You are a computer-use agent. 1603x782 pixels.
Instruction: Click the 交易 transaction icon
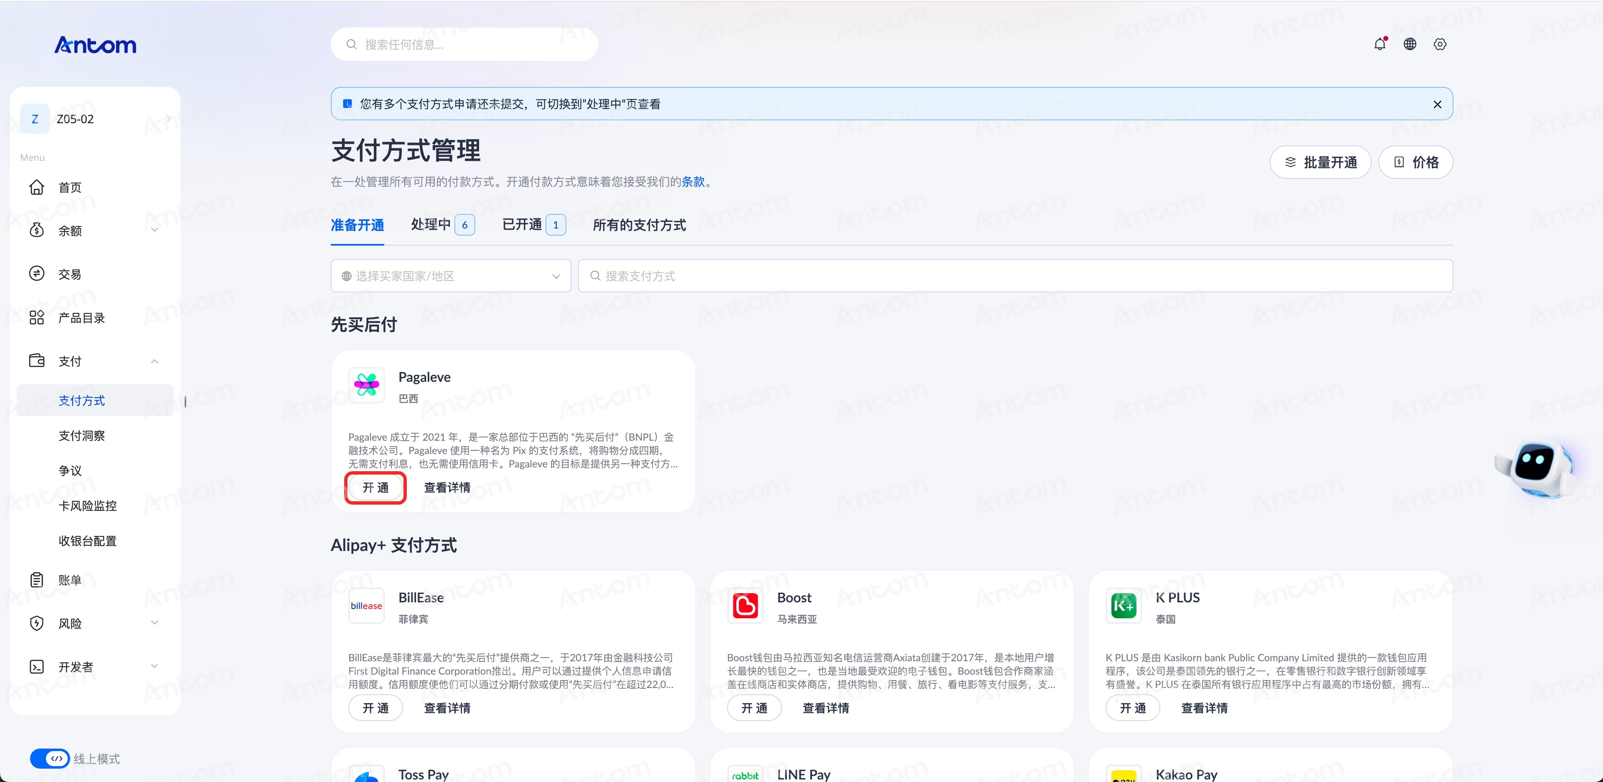coord(37,274)
